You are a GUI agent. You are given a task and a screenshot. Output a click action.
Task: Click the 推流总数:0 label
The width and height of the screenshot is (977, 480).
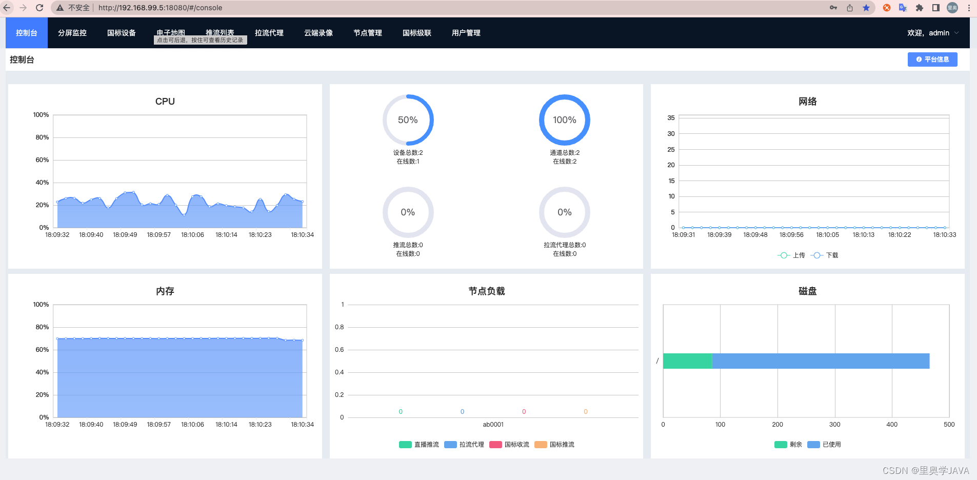pos(408,245)
